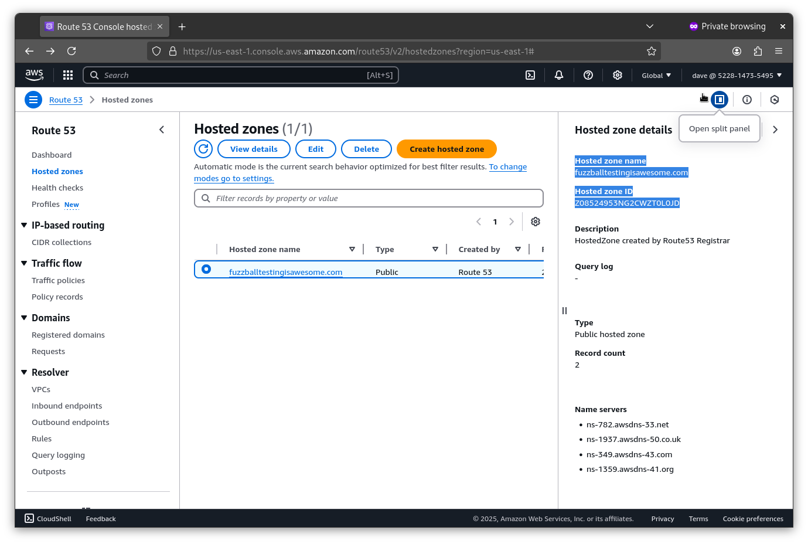The width and height of the screenshot is (808, 544).
Task: Toggle the blue hamburger navigation menu
Action: [33, 100]
